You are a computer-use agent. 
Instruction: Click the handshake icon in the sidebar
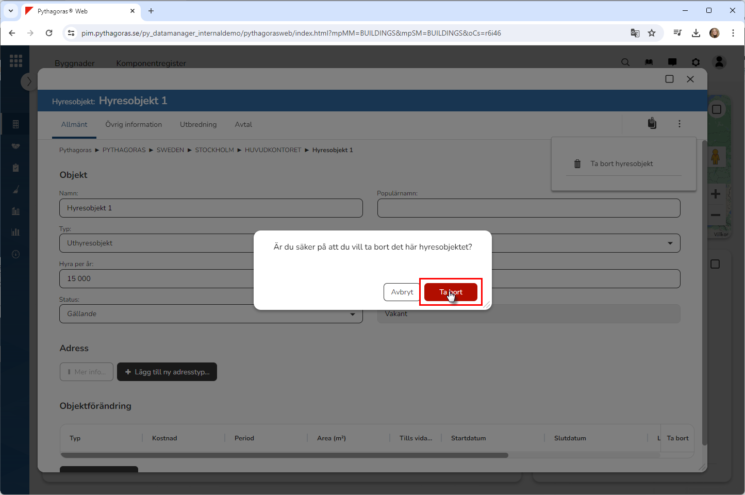(x=15, y=146)
